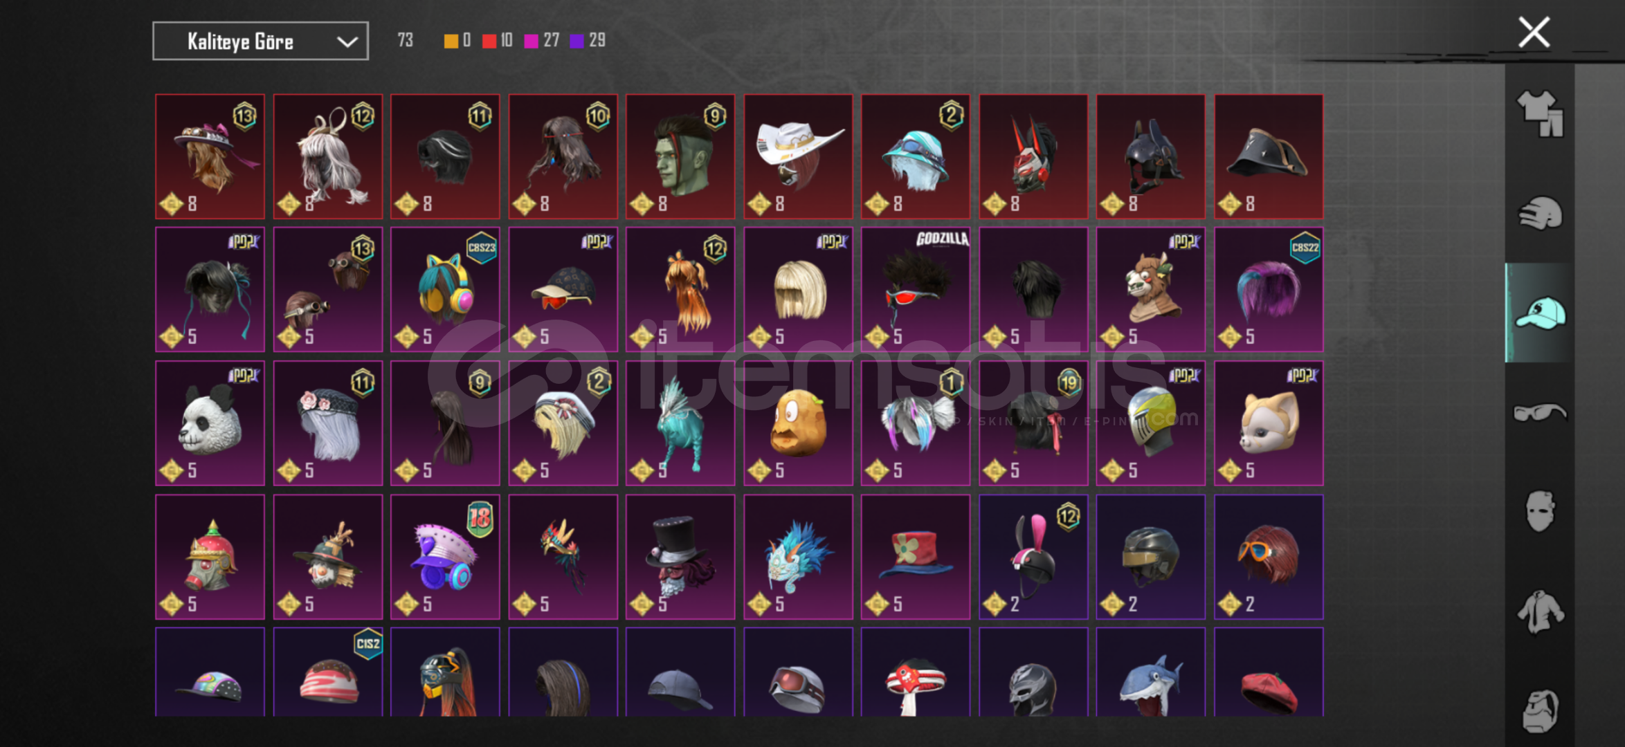Select the Godzilla black hair with red glasses

(916, 290)
